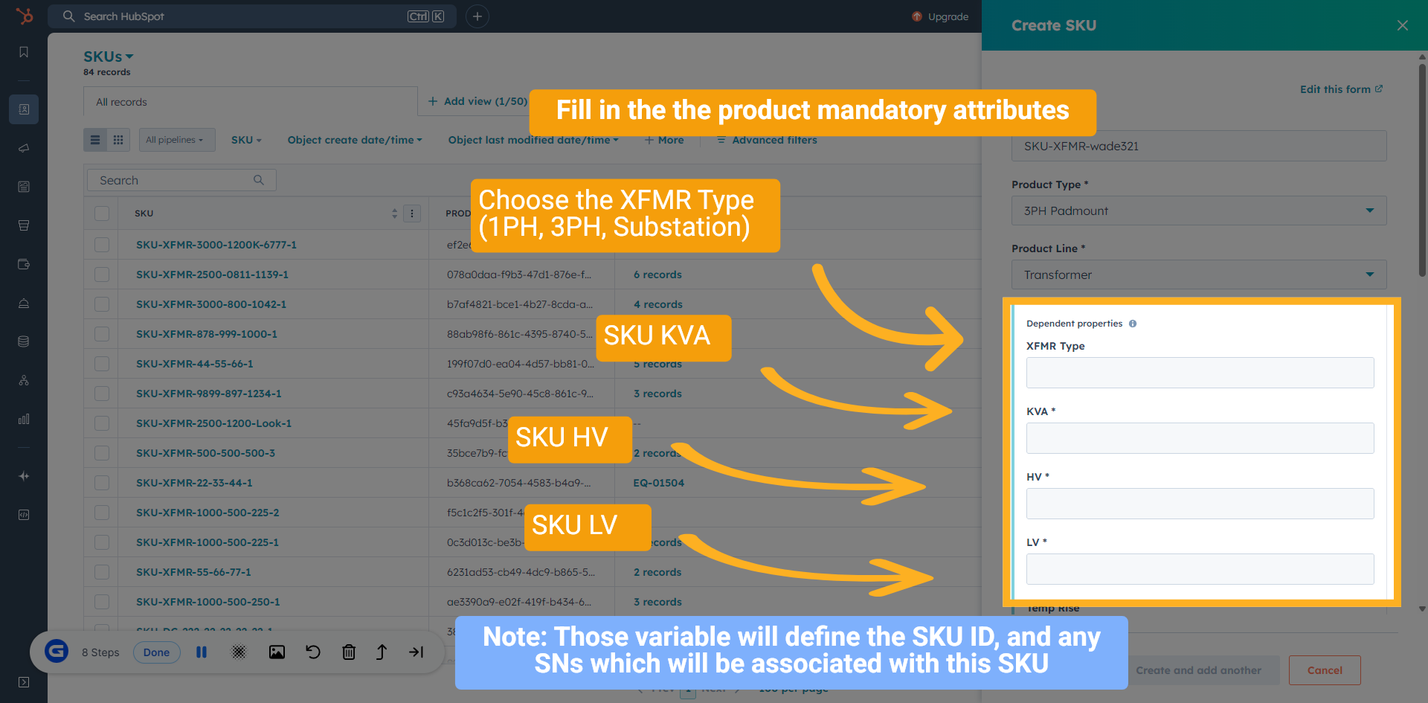The image size is (1428, 703).
Task: Check the row SKU-XFMR-2500-0811-1139-1
Action: pyautogui.click(x=102, y=275)
